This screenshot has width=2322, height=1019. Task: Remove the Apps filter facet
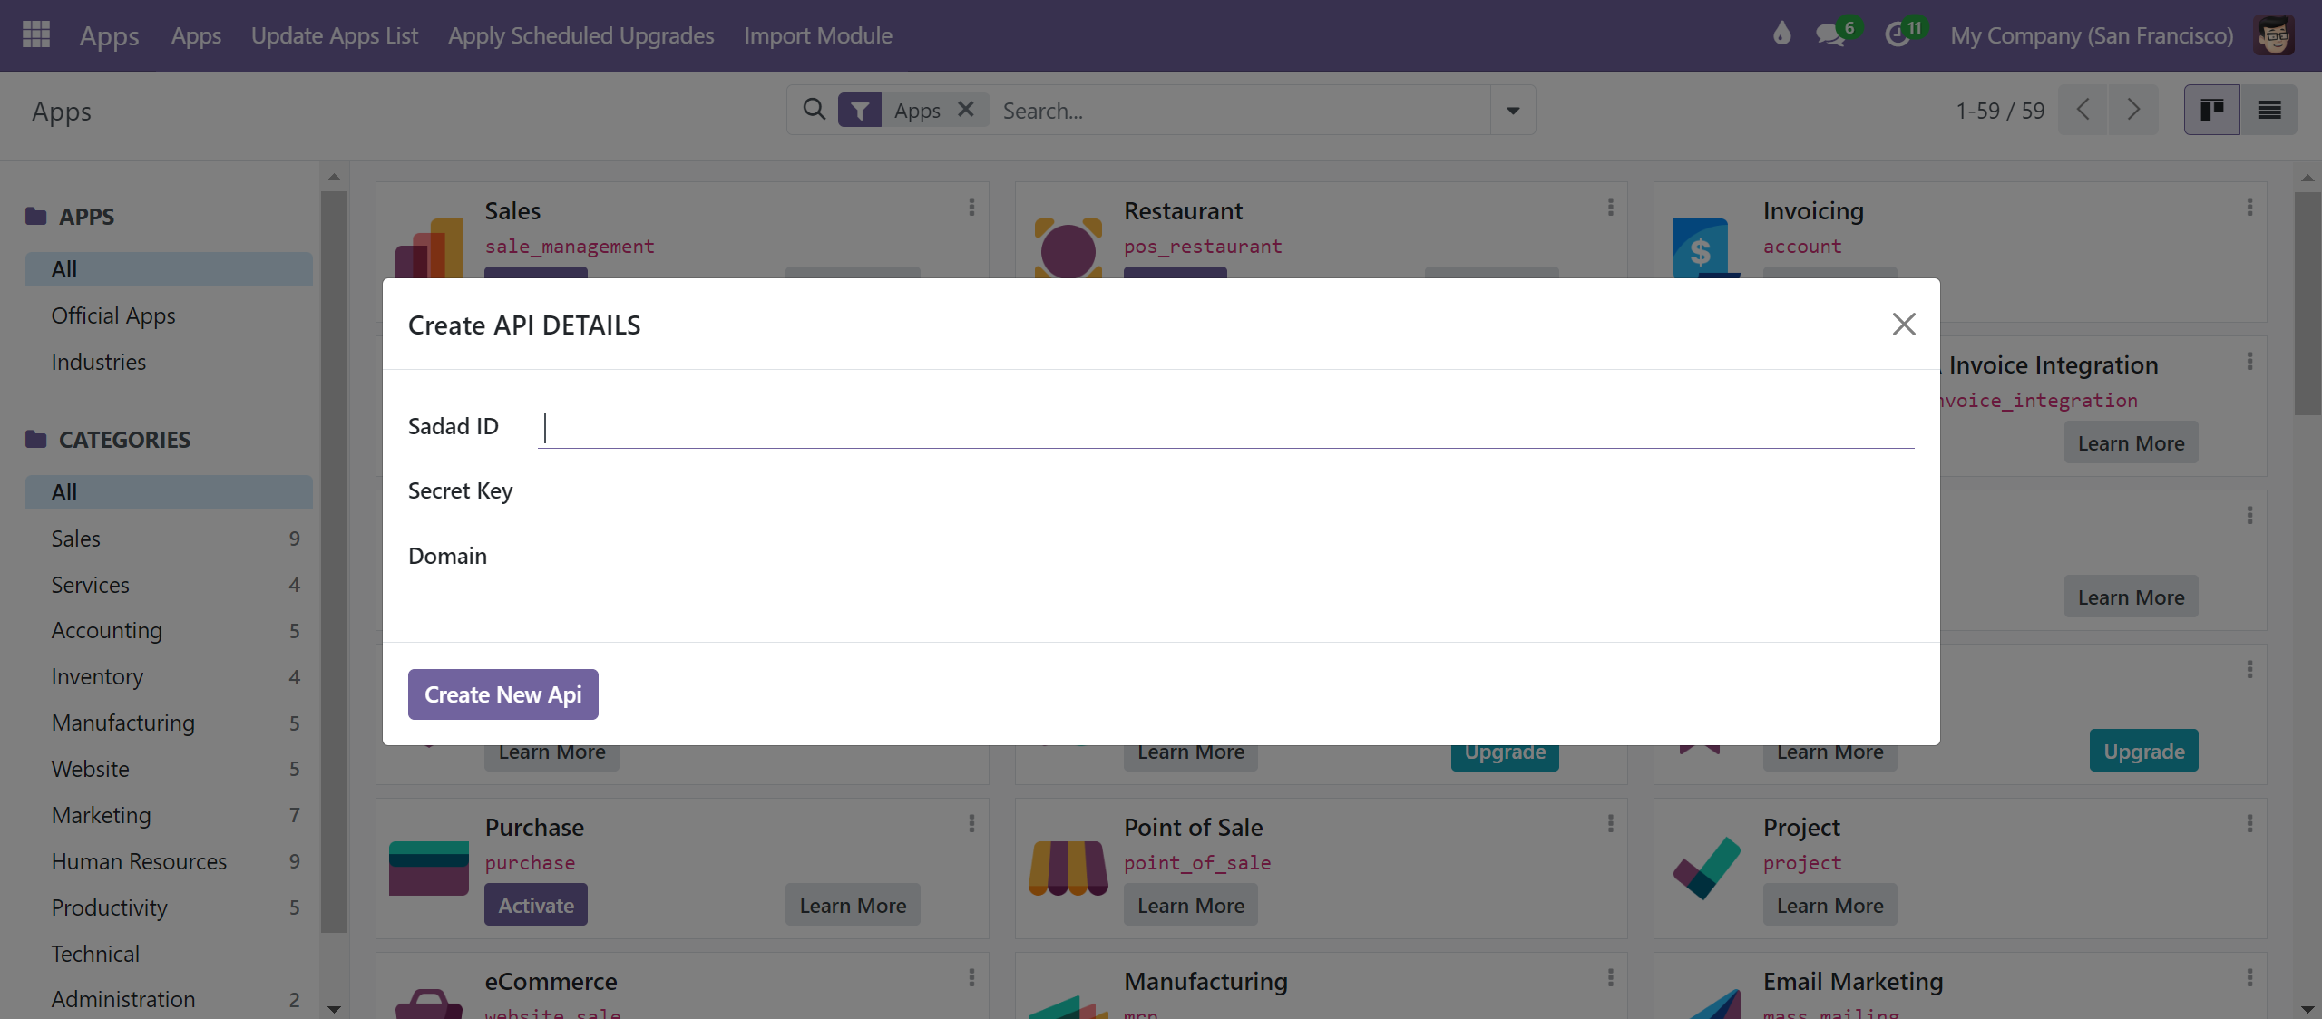(966, 110)
